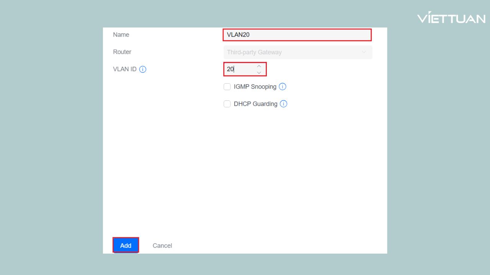Click the info icon beside VLAN ID

(x=142, y=69)
